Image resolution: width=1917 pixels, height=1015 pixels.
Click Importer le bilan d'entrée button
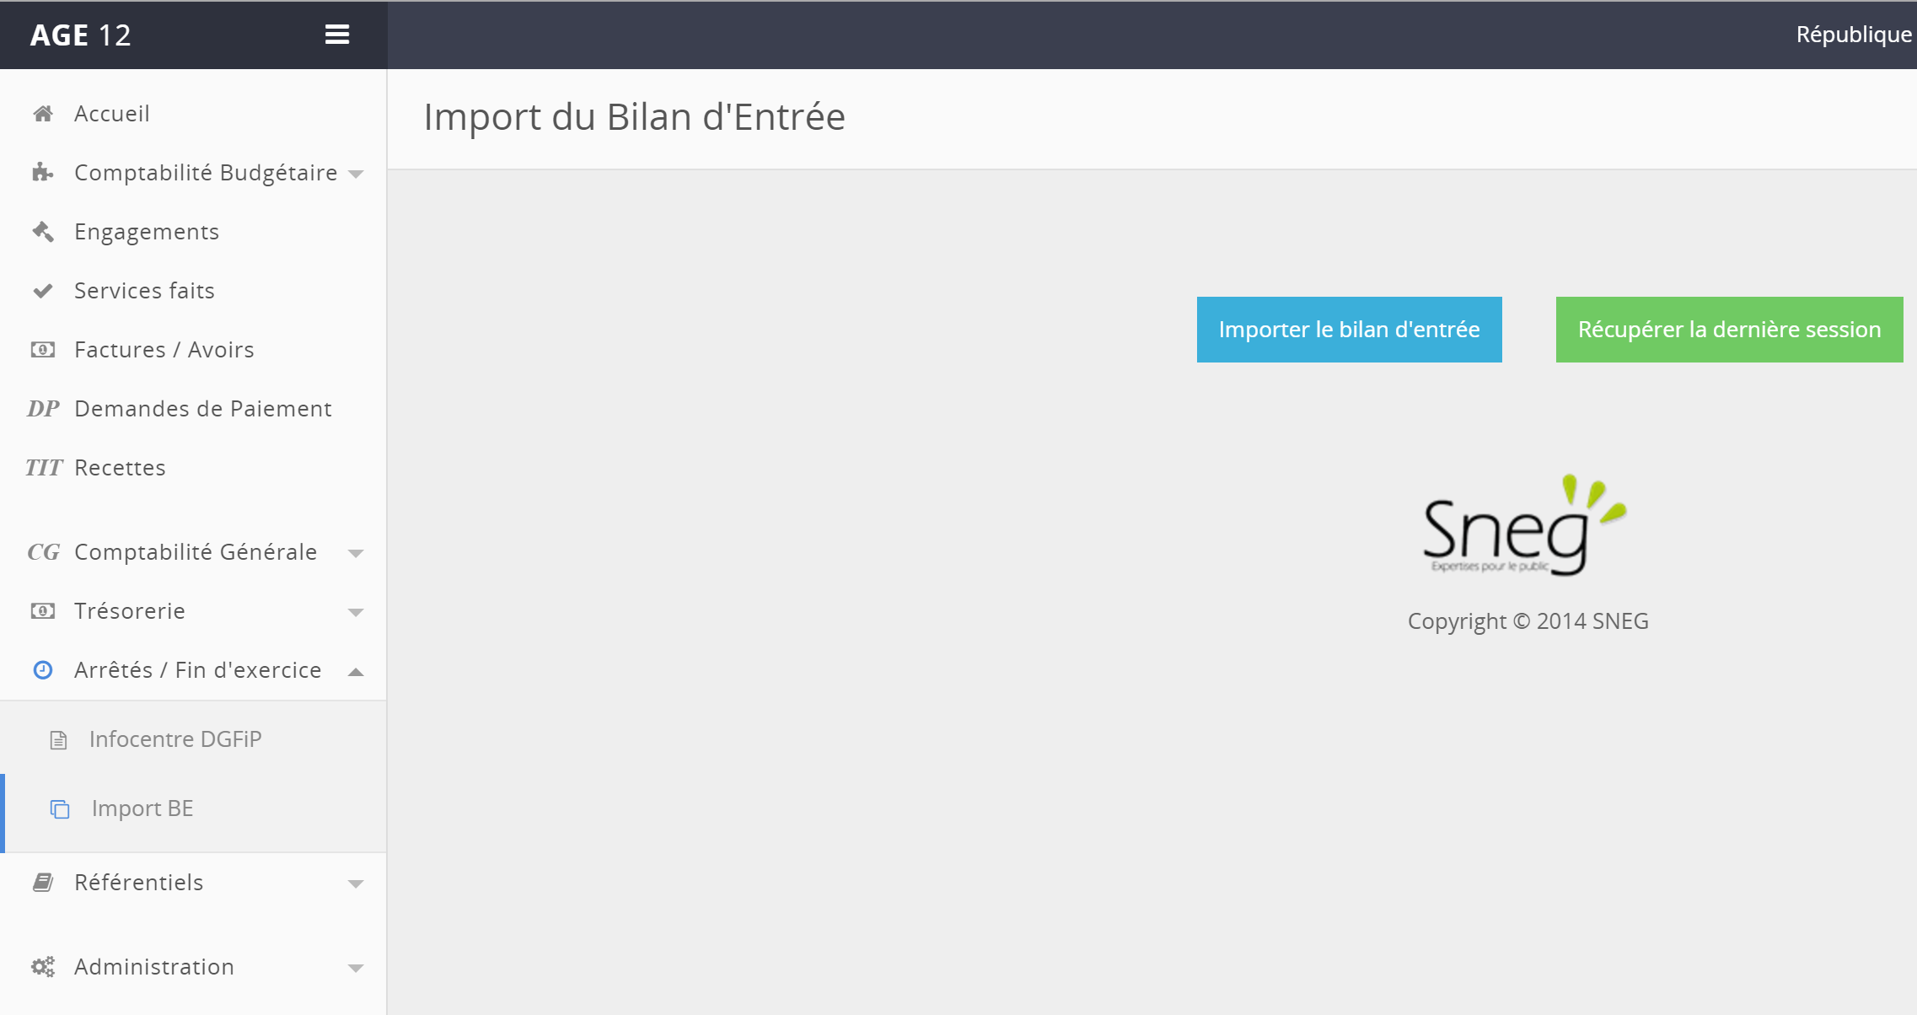tap(1349, 330)
